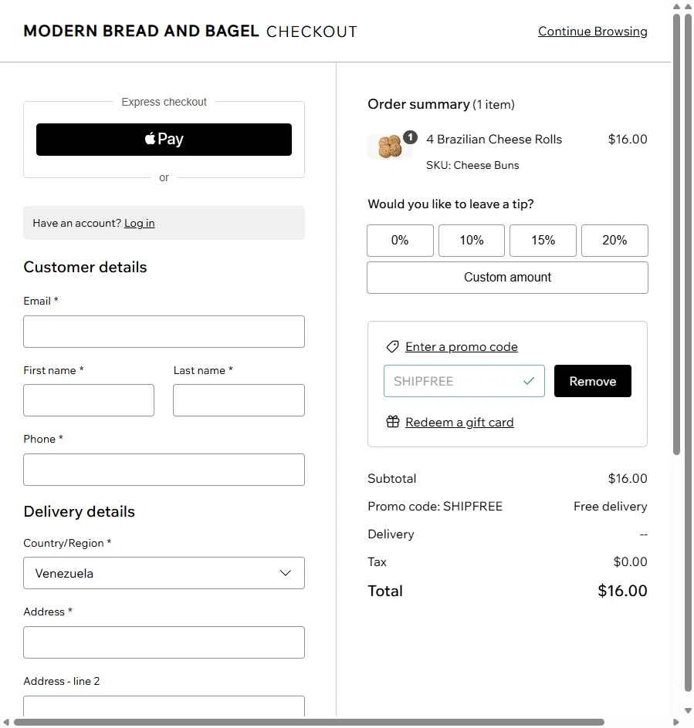Click the chevron on the Venezuela selector

[x=285, y=573]
